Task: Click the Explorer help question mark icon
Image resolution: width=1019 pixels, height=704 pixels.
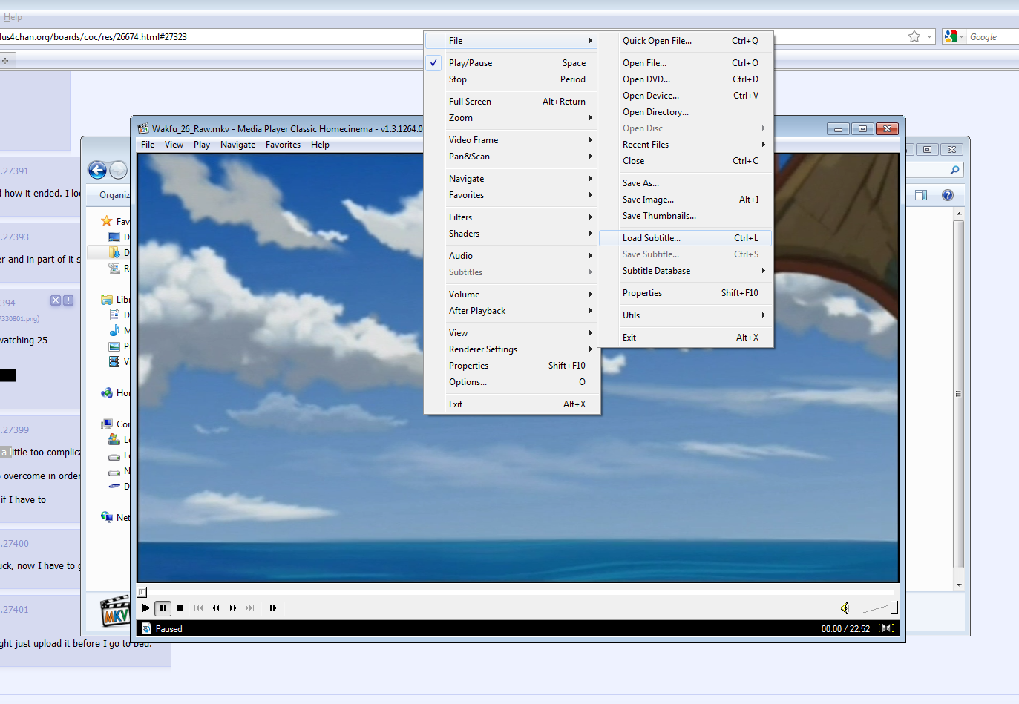Action: tap(948, 195)
